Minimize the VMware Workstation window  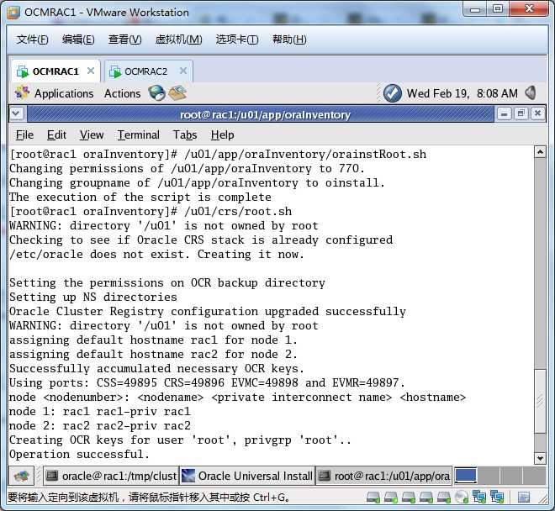pos(475,9)
